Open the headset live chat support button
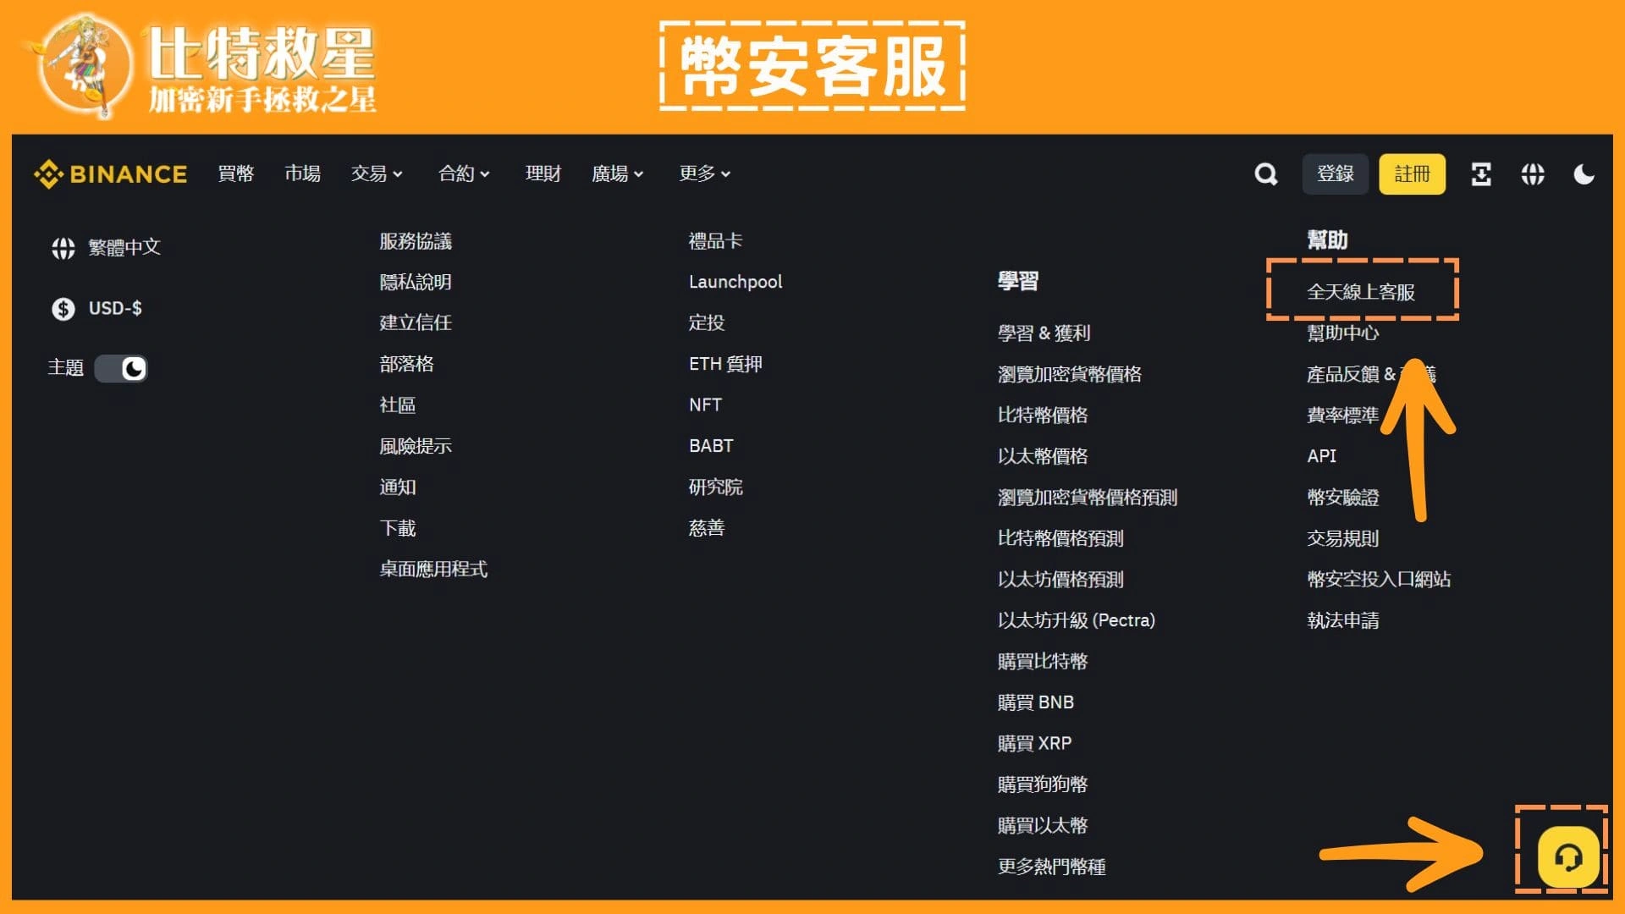Viewport: 1625px width, 914px height. [x=1567, y=857]
